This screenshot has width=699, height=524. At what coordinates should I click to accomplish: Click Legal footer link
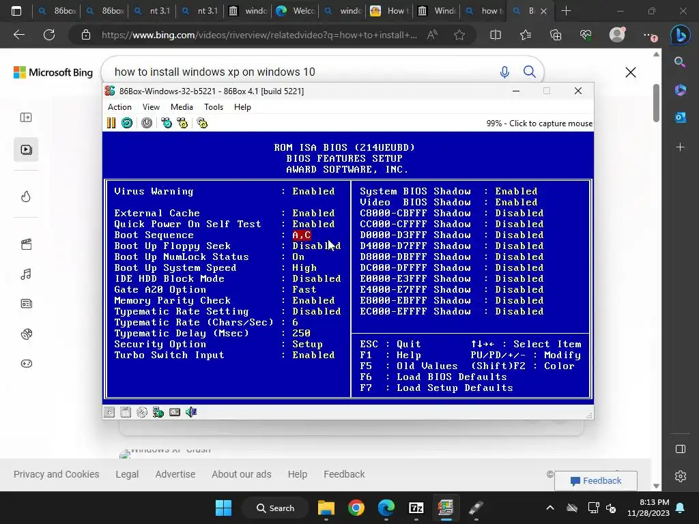[x=127, y=474]
